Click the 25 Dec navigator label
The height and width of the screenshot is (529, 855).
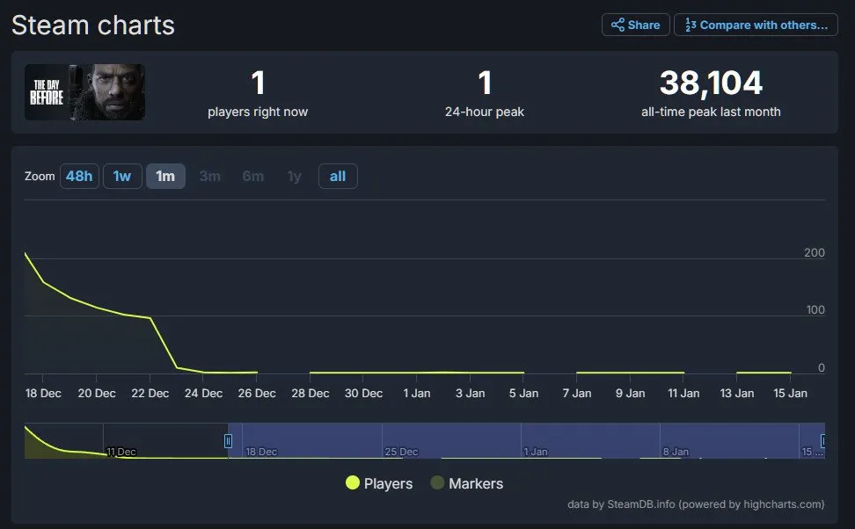tap(401, 452)
